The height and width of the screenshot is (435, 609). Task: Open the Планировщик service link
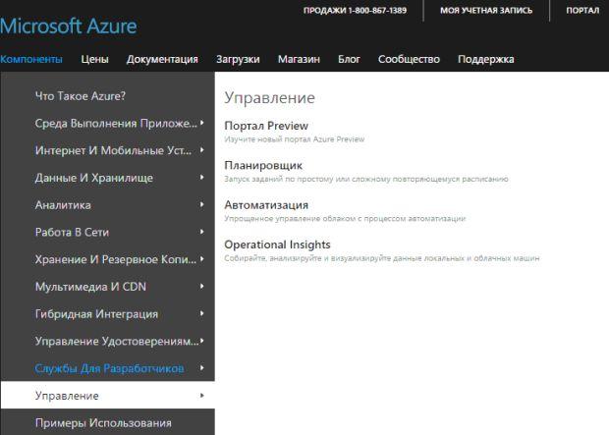[263, 165]
